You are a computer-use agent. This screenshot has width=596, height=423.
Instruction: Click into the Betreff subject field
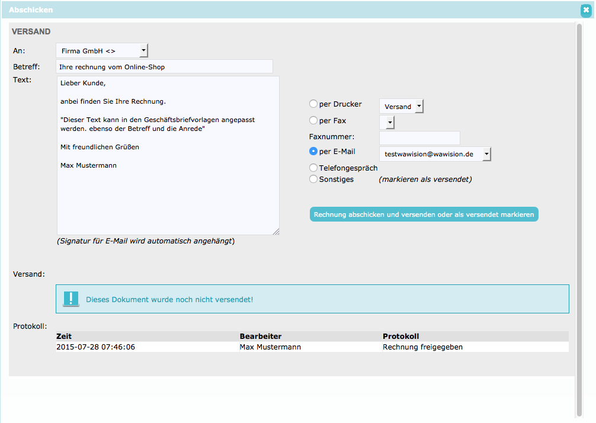click(x=164, y=66)
